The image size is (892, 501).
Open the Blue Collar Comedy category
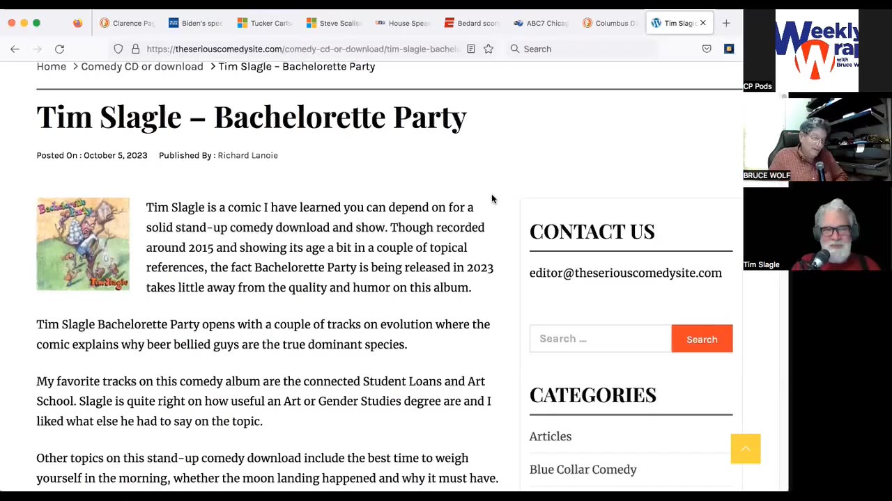click(583, 470)
